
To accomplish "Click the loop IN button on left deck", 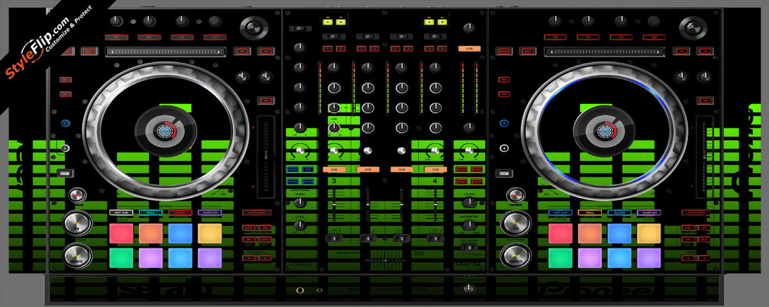I will [249, 239].
